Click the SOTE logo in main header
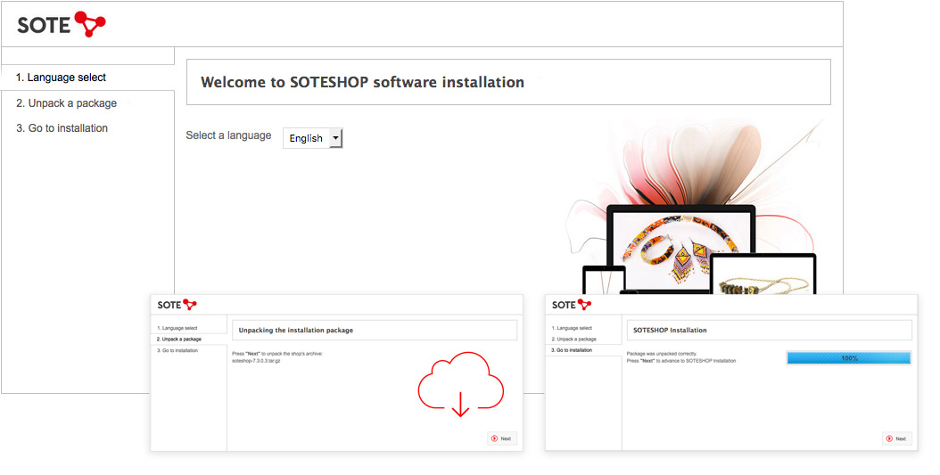 tap(62, 25)
